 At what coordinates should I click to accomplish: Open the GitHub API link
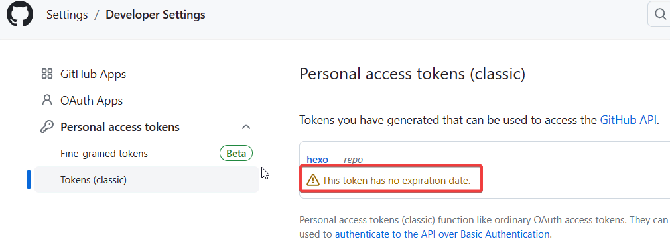coord(628,119)
